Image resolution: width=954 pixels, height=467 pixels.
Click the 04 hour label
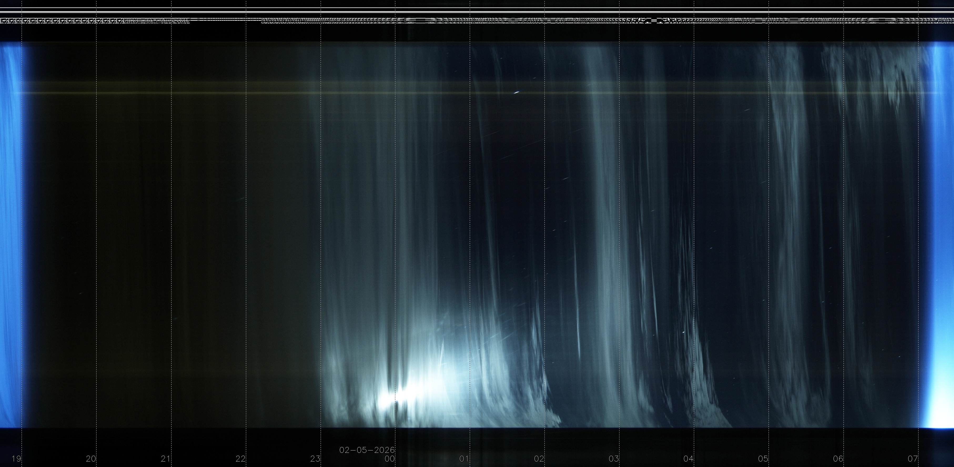click(688, 459)
